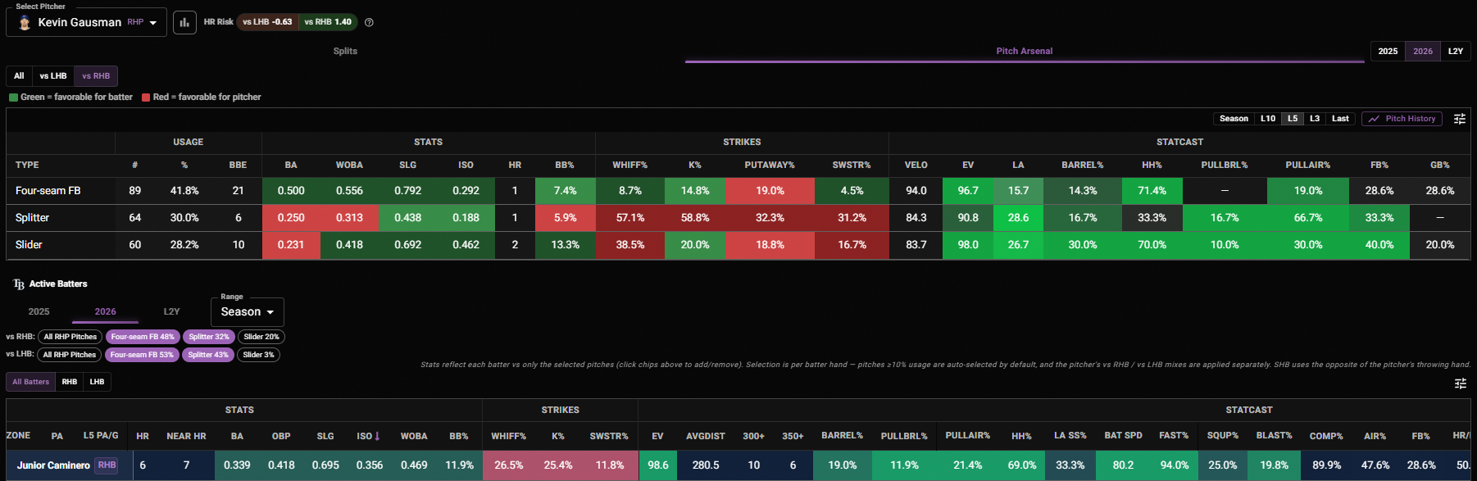This screenshot has width=1477, height=481.
Task: Open the bar chart icon beside pitcher selector
Action: point(184,22)
